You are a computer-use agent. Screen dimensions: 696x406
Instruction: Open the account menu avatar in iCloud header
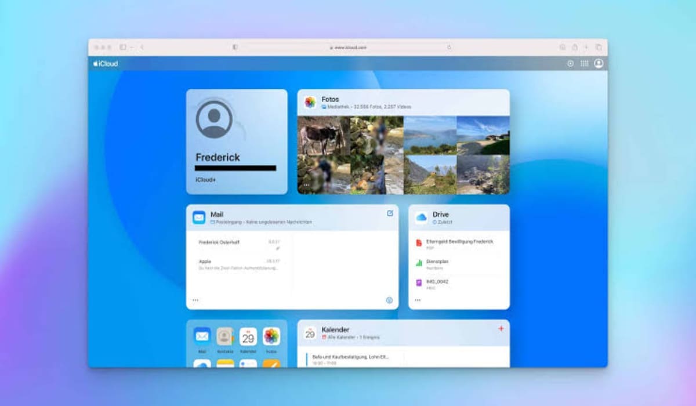tap(599, 63)
